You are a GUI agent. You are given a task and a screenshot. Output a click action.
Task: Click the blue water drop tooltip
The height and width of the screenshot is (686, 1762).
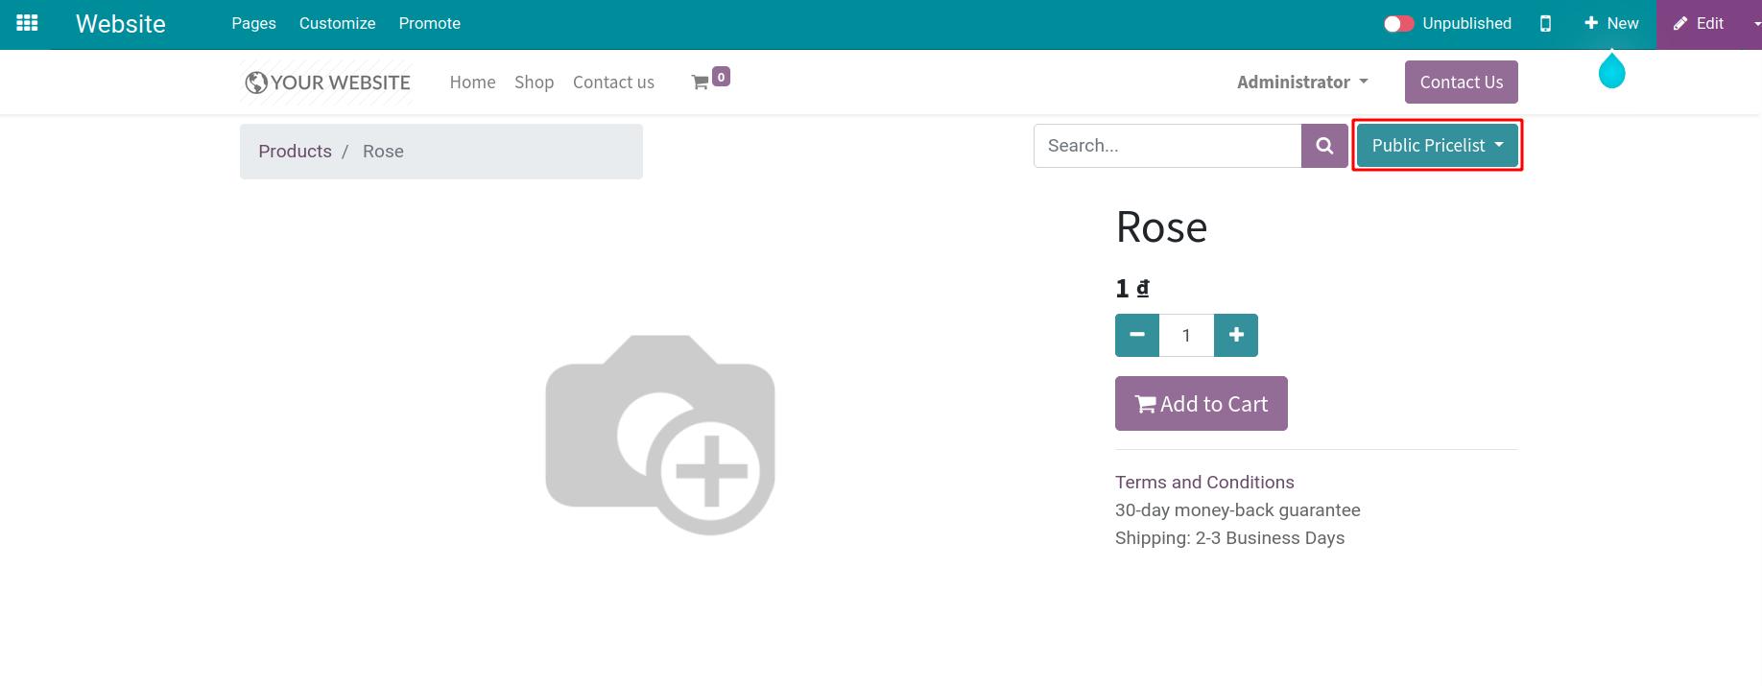click(1611, 71)
